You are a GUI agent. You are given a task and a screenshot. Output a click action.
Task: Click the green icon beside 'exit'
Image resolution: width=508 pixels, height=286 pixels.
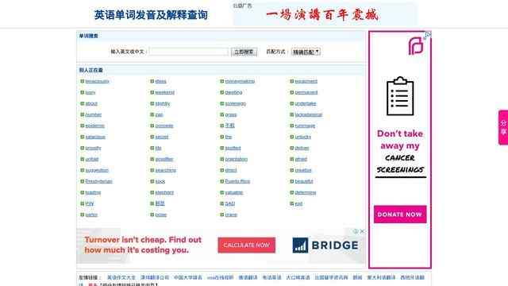click(291, 203)
